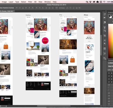Click hot air balloon image in Desktop artboard

point(33,46)
